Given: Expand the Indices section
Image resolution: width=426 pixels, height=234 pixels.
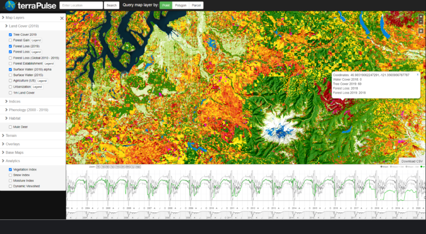Looking at the screenshot, I should coord(15,101).
